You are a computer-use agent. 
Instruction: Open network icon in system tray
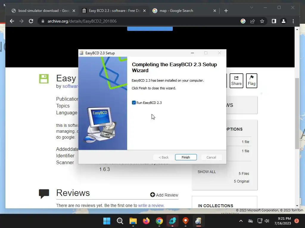(x=260, y=221)
